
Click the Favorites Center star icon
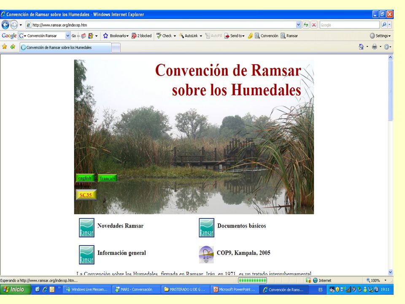4,47
